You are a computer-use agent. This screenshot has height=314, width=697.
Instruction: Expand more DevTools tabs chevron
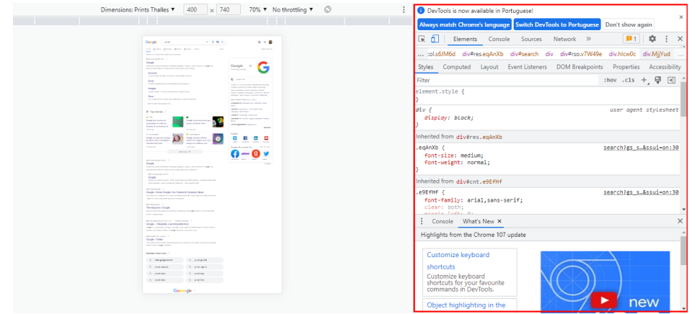click(589, 39)
